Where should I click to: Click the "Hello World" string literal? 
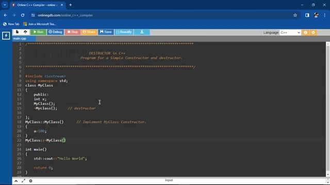pyautogui.click(x=71, y=159)
